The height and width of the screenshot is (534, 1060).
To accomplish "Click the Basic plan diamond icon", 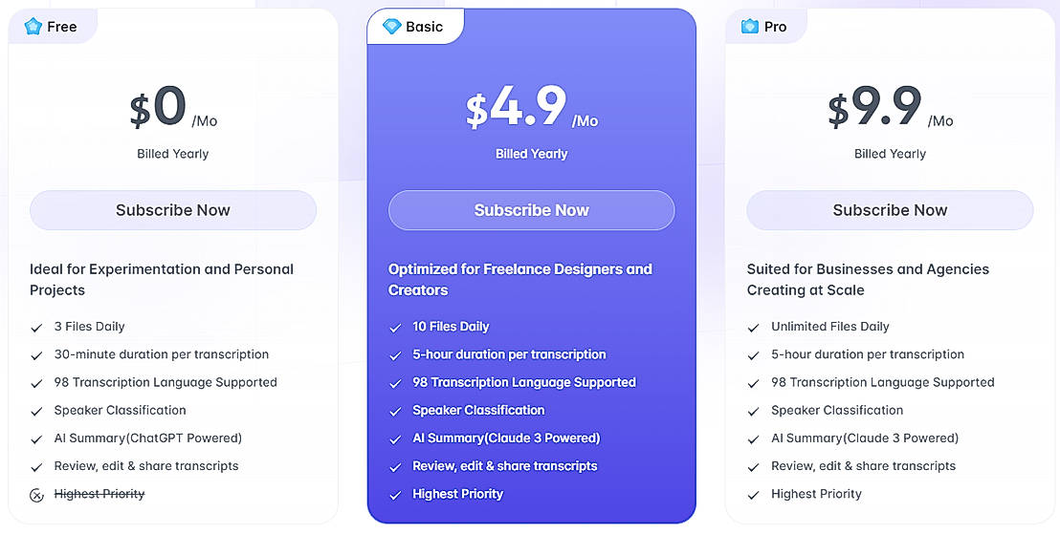I will [x=391, y=27].
